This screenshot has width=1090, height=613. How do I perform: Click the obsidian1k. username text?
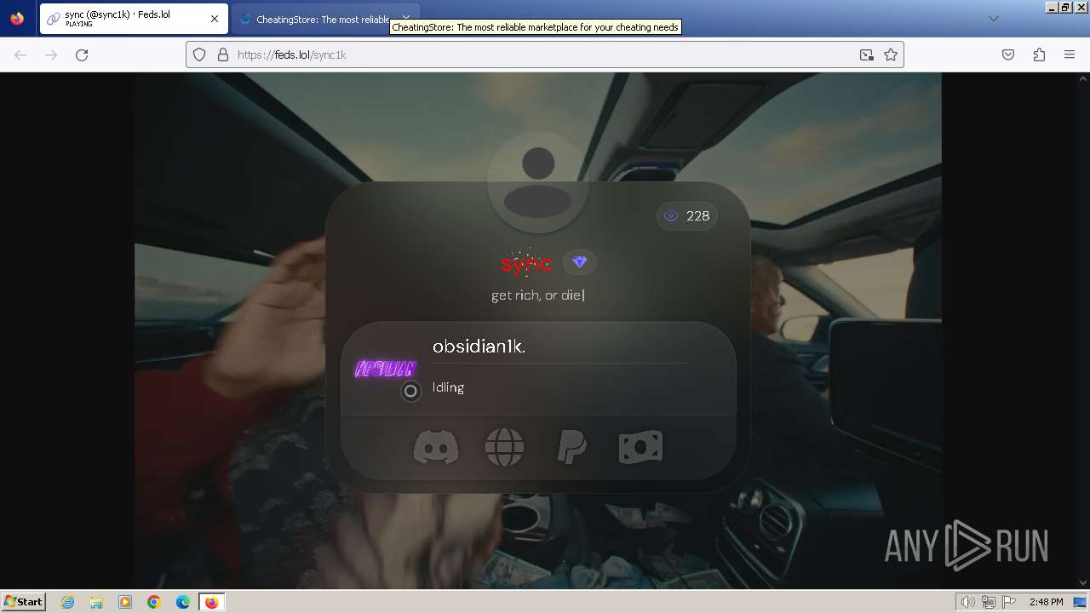[479, 347]
